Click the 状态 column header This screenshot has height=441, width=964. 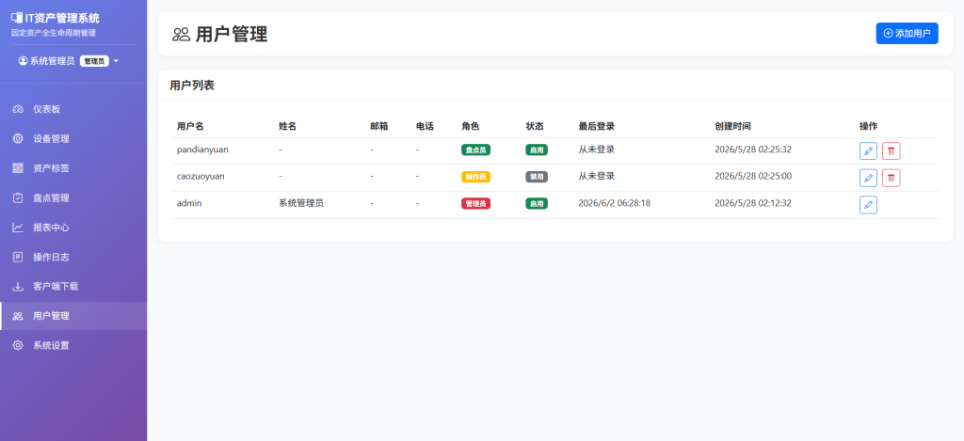[535, 127]
